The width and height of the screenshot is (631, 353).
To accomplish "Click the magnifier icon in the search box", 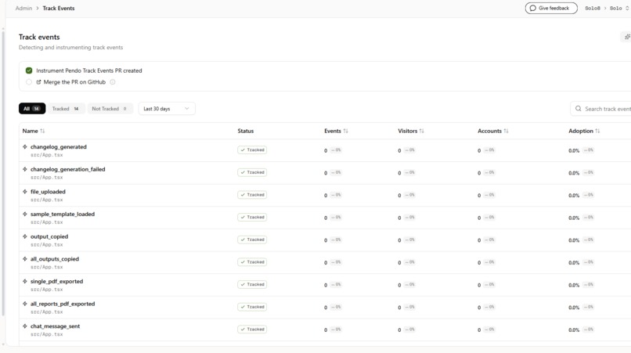I will [x=579, y=109].
